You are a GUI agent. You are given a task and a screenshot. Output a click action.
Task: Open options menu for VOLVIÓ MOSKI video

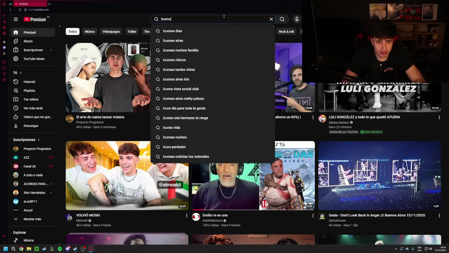(x=187, y=215)
